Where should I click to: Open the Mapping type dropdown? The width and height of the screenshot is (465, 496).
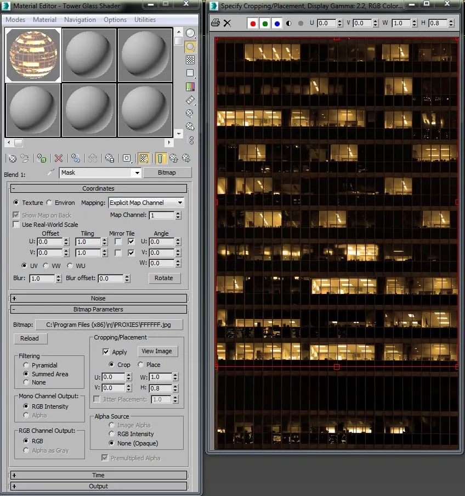[146, 203]
